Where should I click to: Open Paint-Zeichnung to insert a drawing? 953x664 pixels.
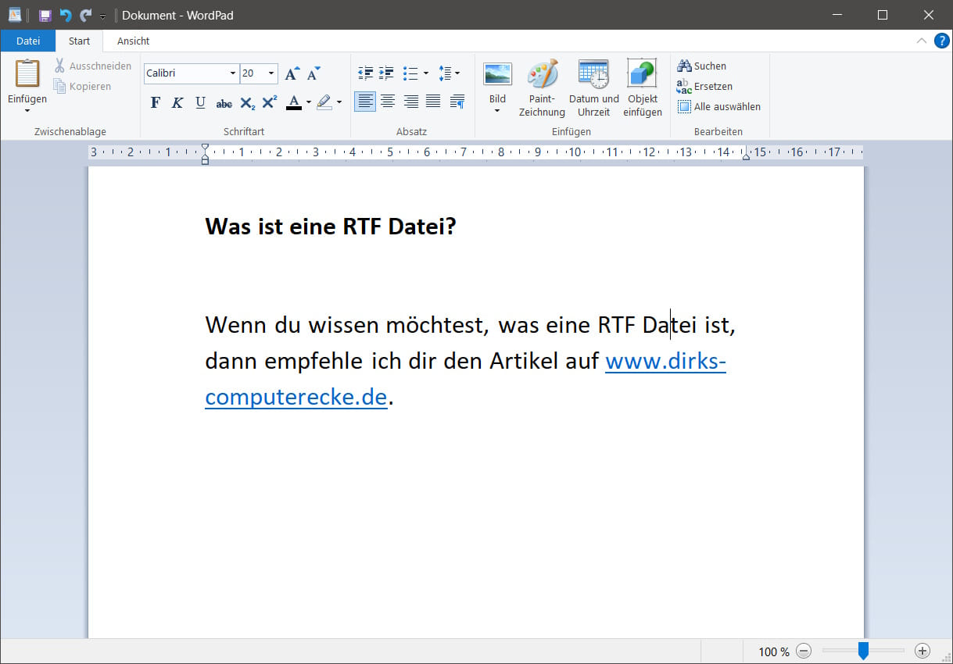pos(543,87)
